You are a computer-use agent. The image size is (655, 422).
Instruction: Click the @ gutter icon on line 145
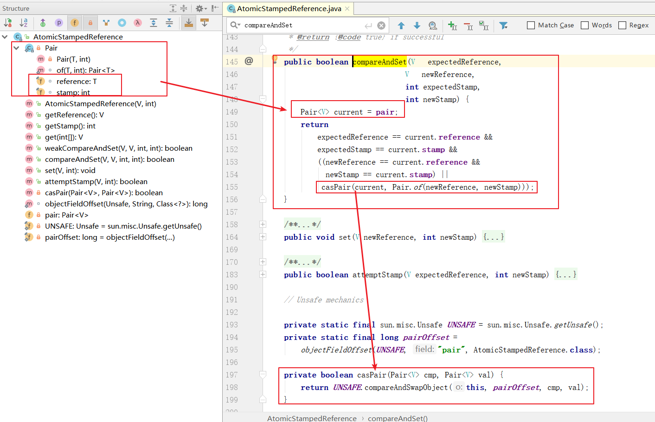(x=249, y=61)
